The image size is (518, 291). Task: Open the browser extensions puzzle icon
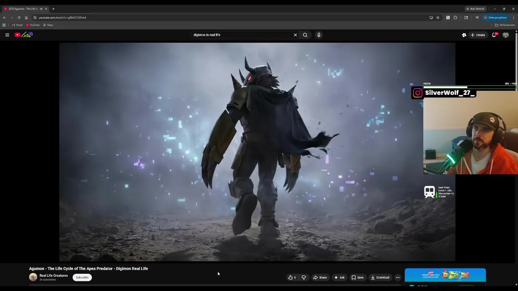[x=455, y=17]
